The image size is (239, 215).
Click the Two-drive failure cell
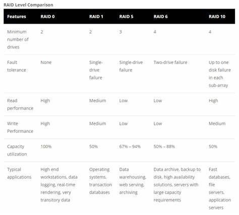coord(170,62)
